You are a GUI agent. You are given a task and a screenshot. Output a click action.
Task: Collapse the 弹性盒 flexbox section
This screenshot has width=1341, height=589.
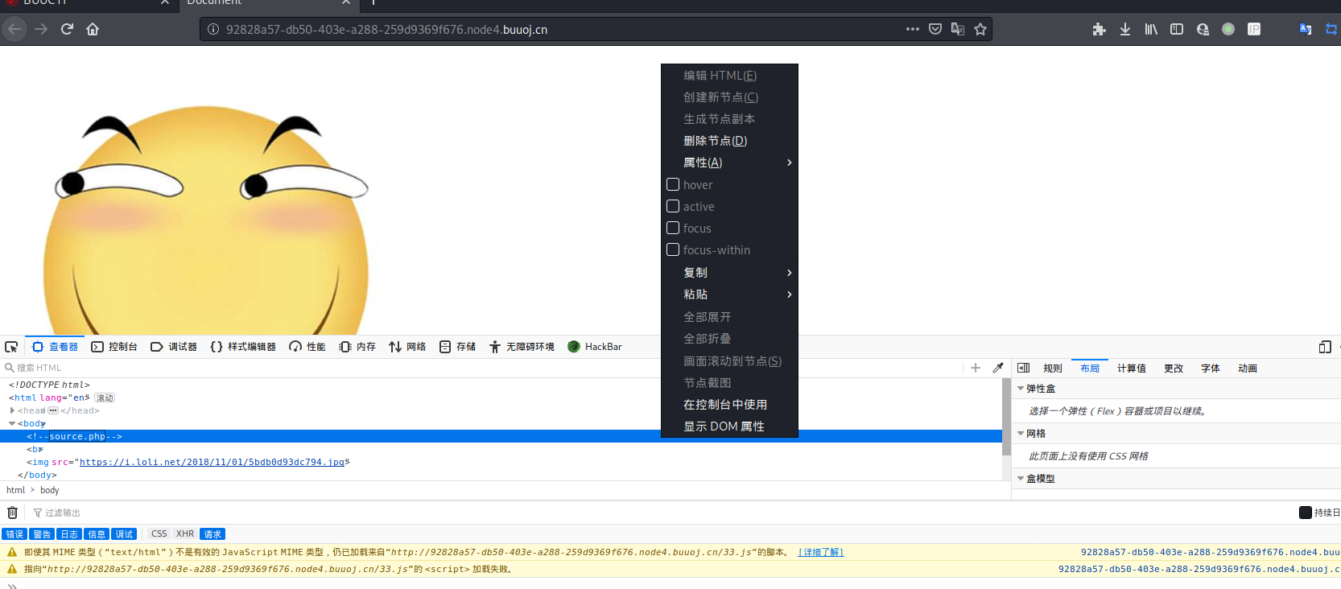(1021, 389)
